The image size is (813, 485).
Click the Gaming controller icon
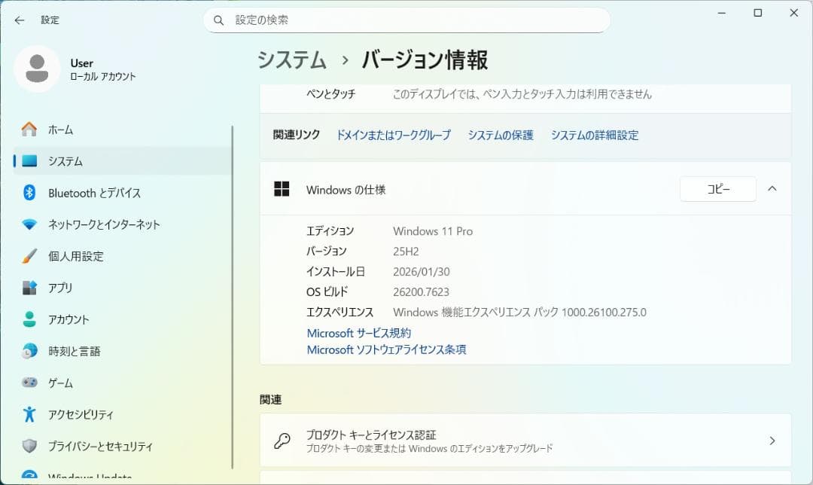29,383
